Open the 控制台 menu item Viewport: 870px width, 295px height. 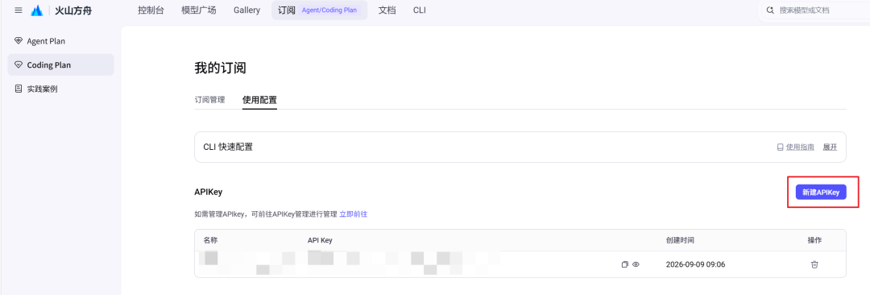(151, 10)
